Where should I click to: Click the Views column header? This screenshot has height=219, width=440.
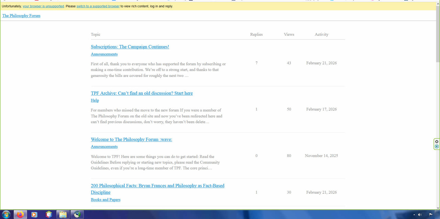pyautogui.click(x=289, y=34)
